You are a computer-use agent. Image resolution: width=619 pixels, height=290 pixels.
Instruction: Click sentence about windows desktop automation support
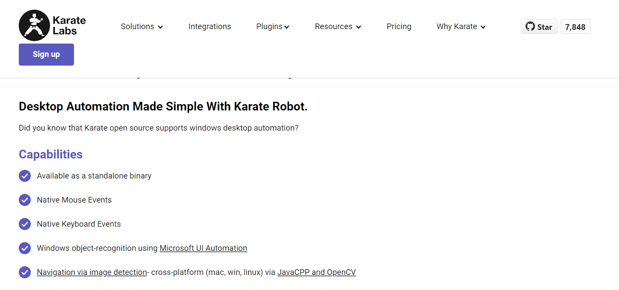pos(159,128)
